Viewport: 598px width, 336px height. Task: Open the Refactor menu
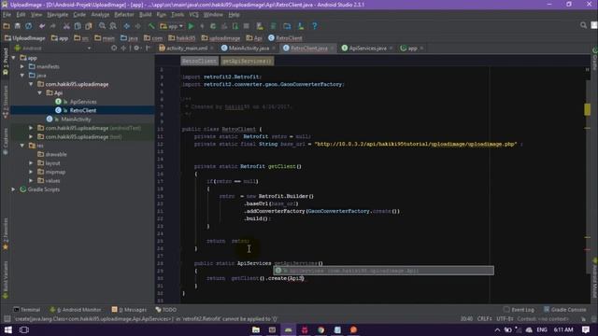tap(124, 15)
